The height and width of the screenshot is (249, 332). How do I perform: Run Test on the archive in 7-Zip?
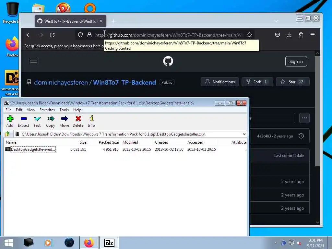pos(37,121)
